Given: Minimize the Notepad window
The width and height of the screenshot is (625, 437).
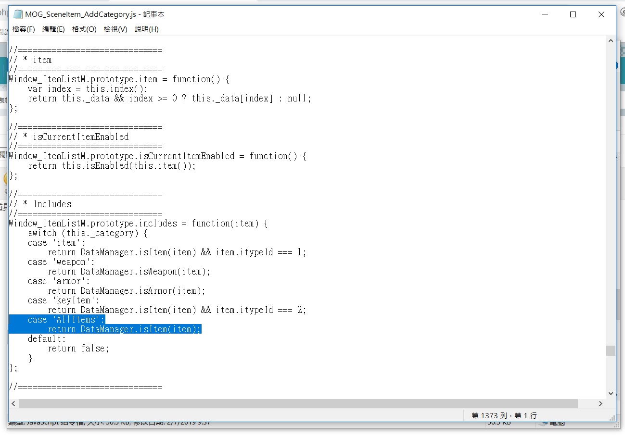Looking at the screenshot, I should pos(545,14).
